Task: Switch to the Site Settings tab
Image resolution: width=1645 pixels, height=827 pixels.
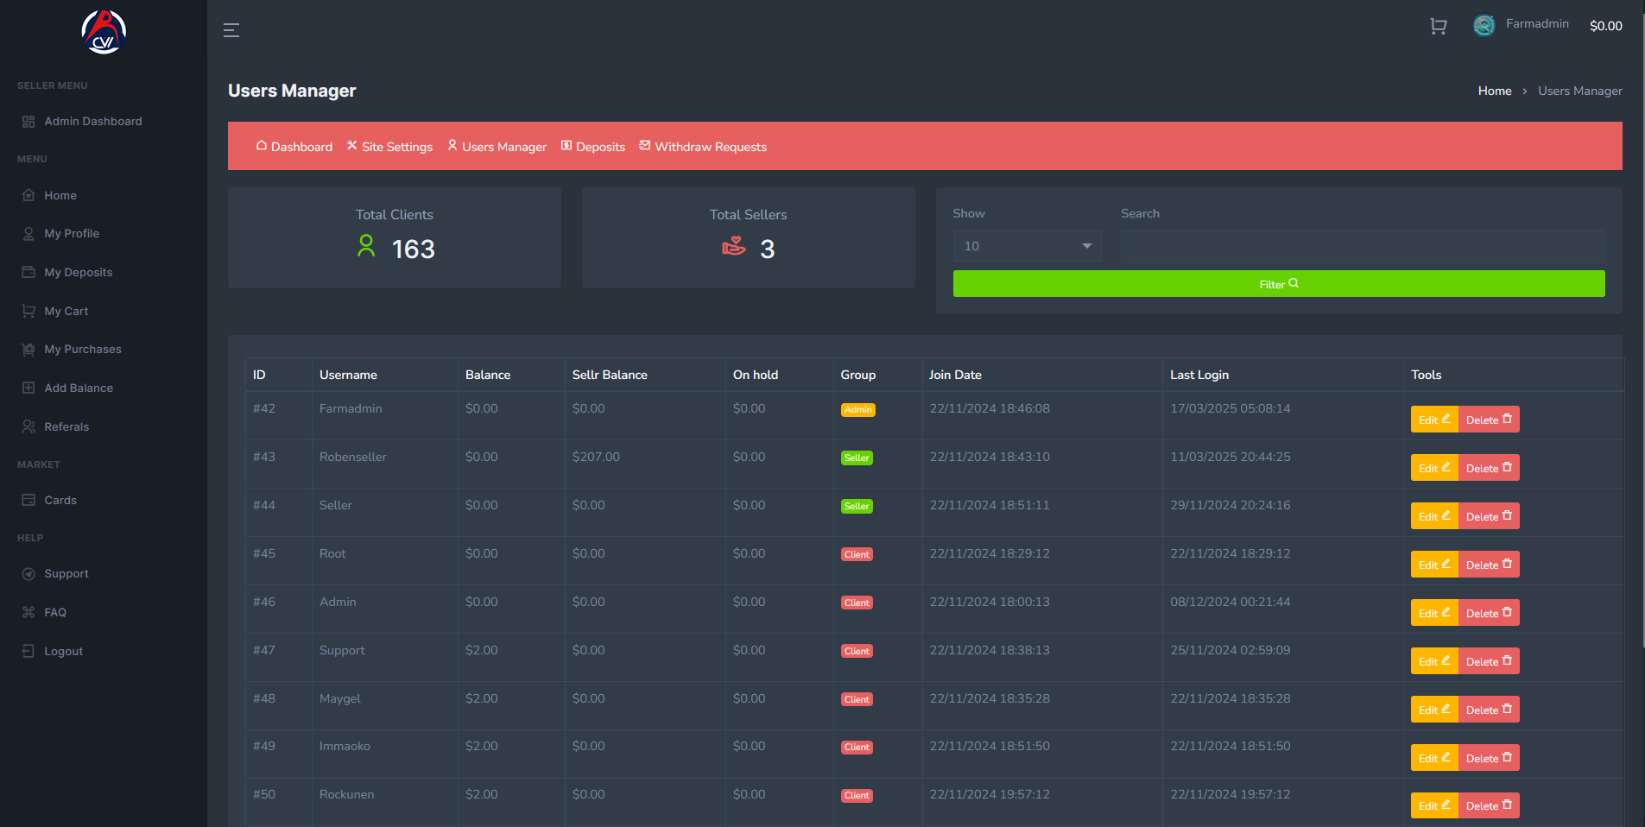Action: [389, 147]
